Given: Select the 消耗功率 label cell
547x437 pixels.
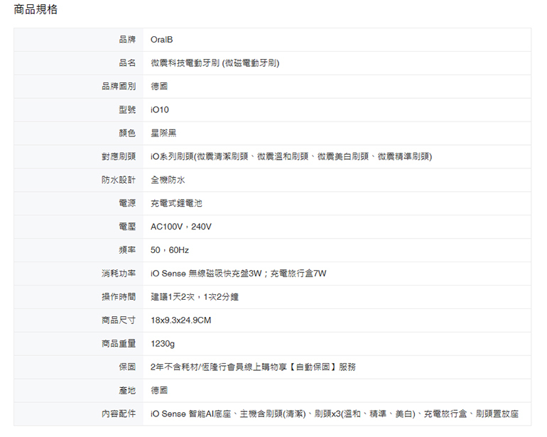Looking at the screenshot, I should point(78,274).
